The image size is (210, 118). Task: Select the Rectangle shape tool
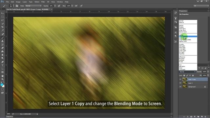coord(2,72)
